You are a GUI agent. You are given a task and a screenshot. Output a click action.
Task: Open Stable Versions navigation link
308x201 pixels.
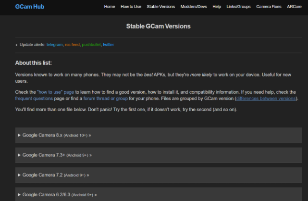point(161,7)
